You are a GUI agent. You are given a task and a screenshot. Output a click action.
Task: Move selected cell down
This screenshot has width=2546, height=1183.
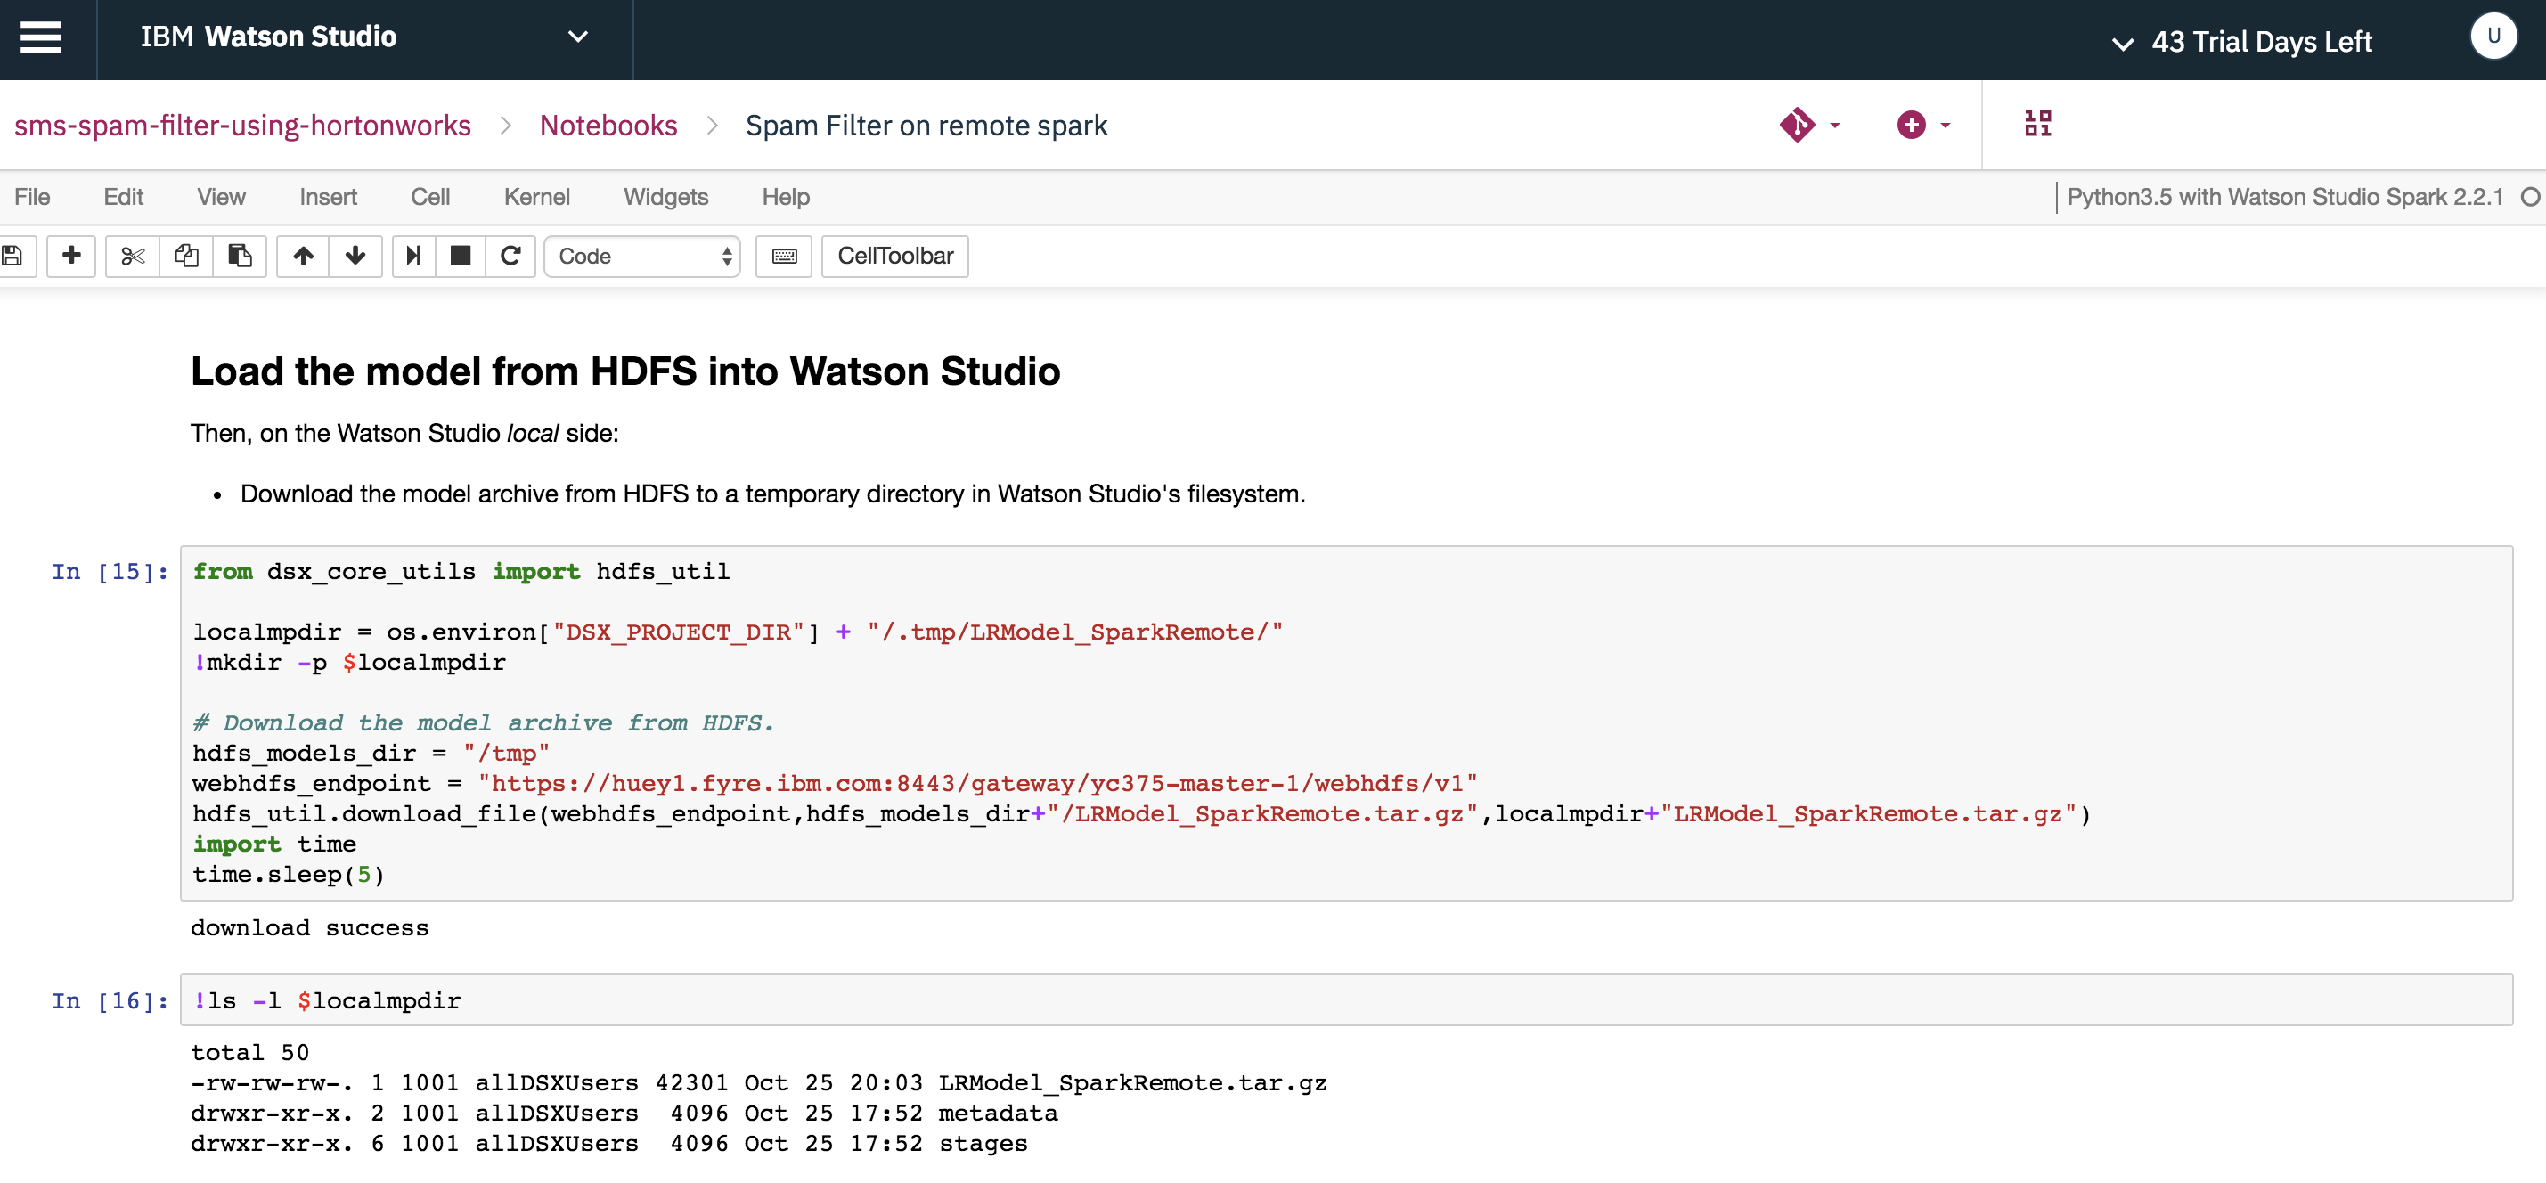(x=355, y=256)
